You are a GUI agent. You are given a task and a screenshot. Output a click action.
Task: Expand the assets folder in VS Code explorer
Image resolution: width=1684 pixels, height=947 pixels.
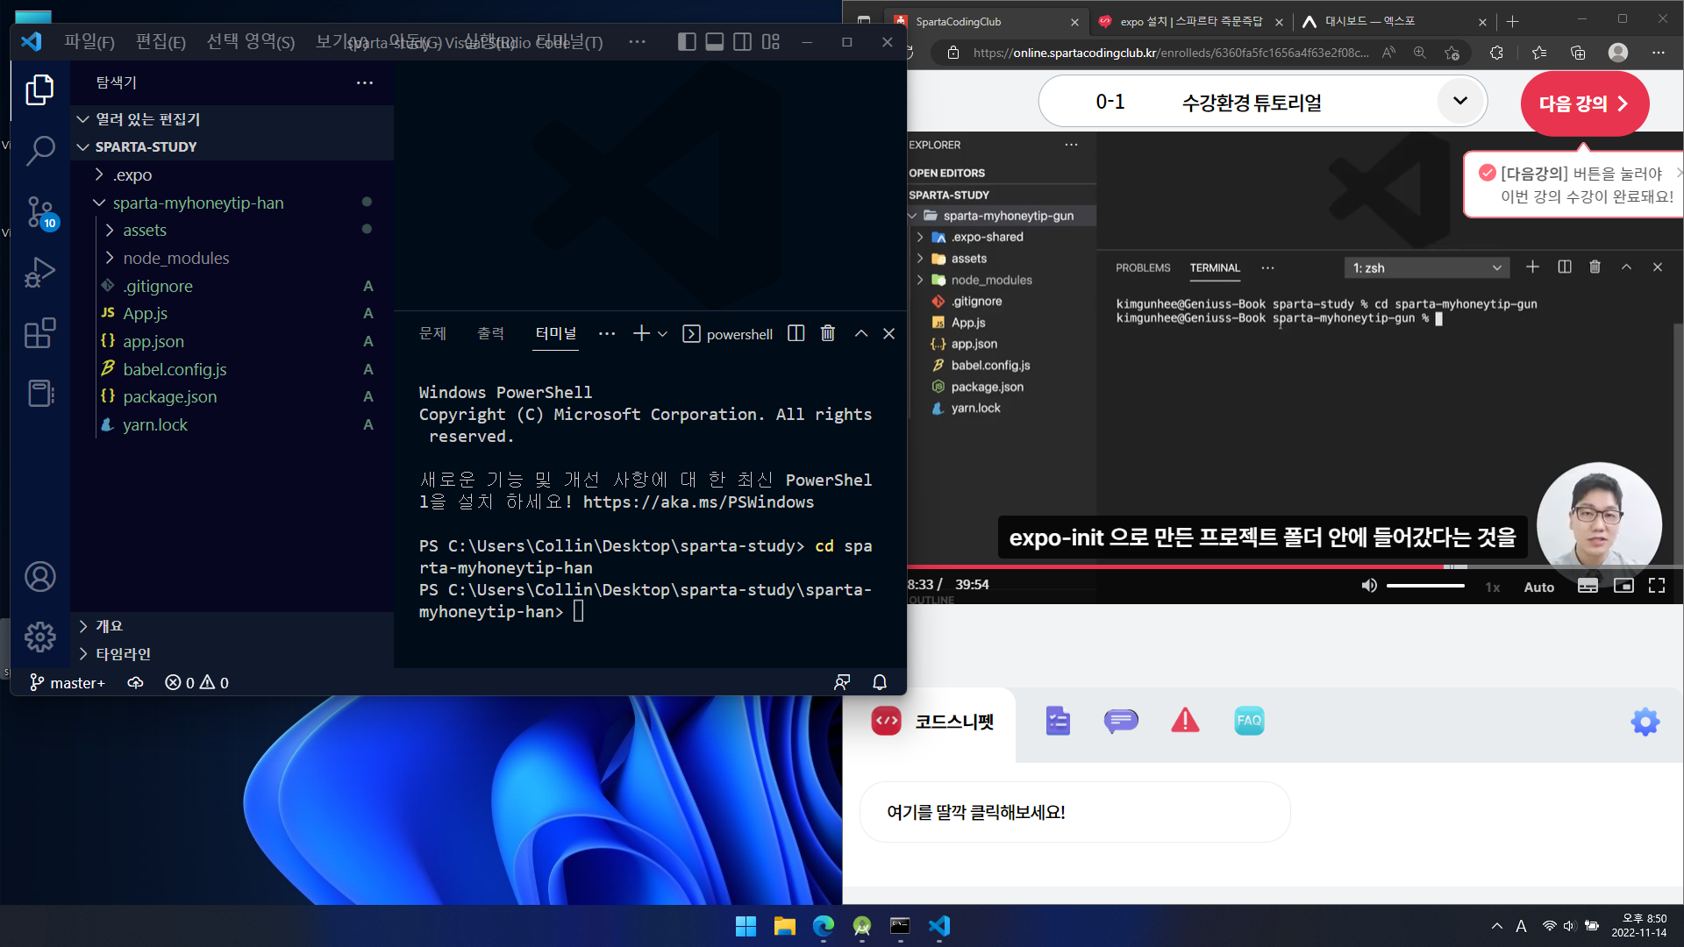(110, 230)
